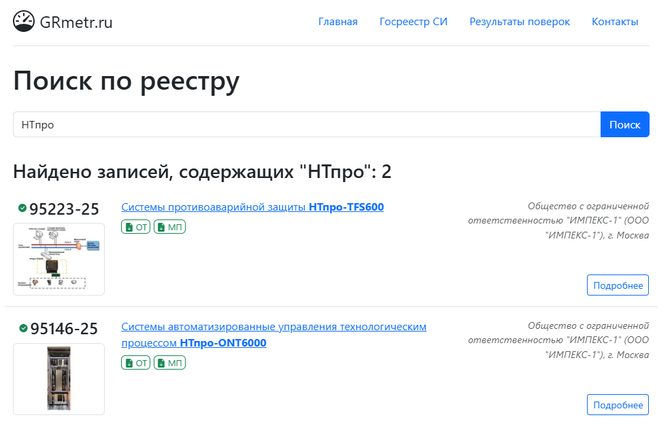
Task: Download МП document for record 95223-25
Action: tap(170, 227)
